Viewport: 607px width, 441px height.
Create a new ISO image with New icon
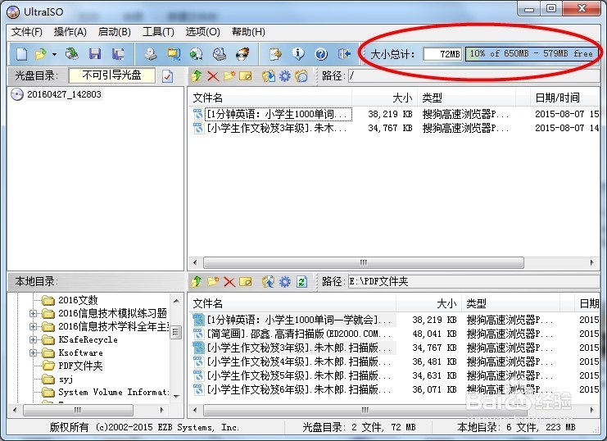[x=21, y=54]
